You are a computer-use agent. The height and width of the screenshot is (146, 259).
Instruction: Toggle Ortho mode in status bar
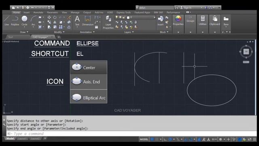(x=165, y=140)
